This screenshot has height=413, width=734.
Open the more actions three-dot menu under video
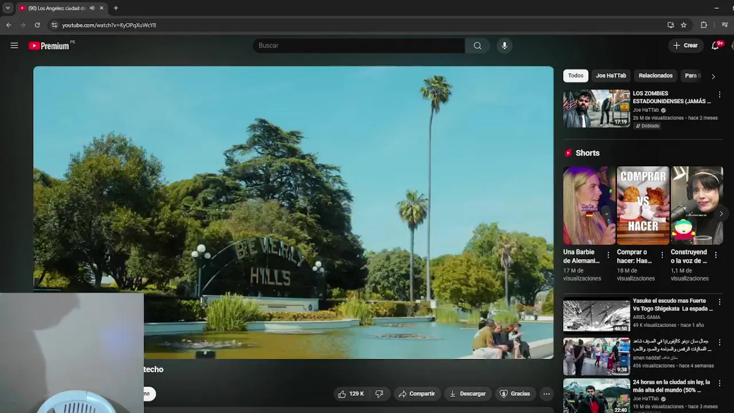point(546,393)
